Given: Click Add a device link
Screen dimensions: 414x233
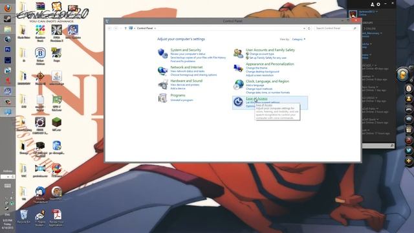Looking at the screenshot, I should [178, 89].
